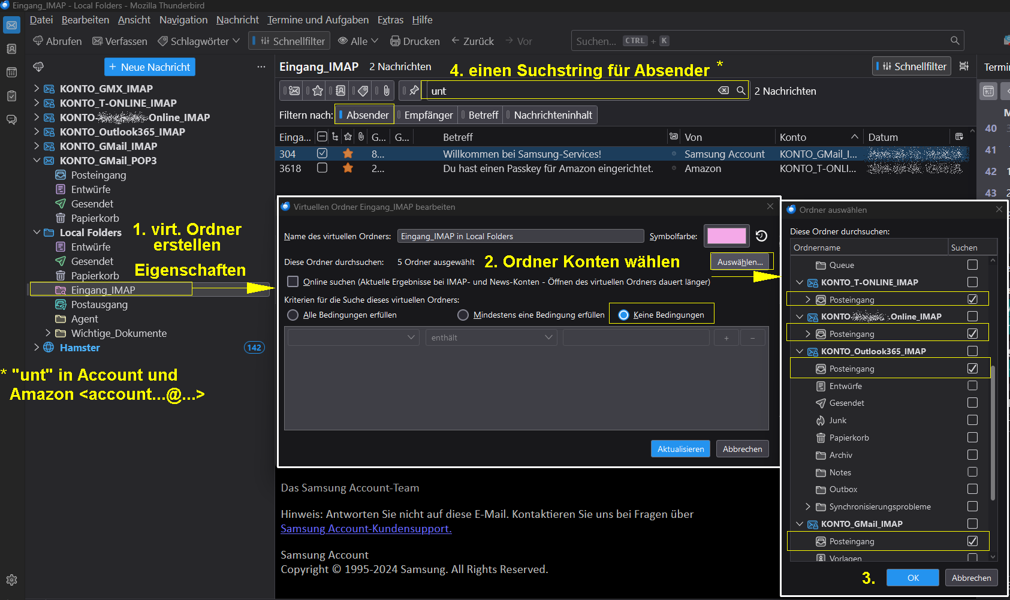Viewport: 1010px width, 600px height.
Task: Check the Junk folder search checkbox
Action: 972,420
